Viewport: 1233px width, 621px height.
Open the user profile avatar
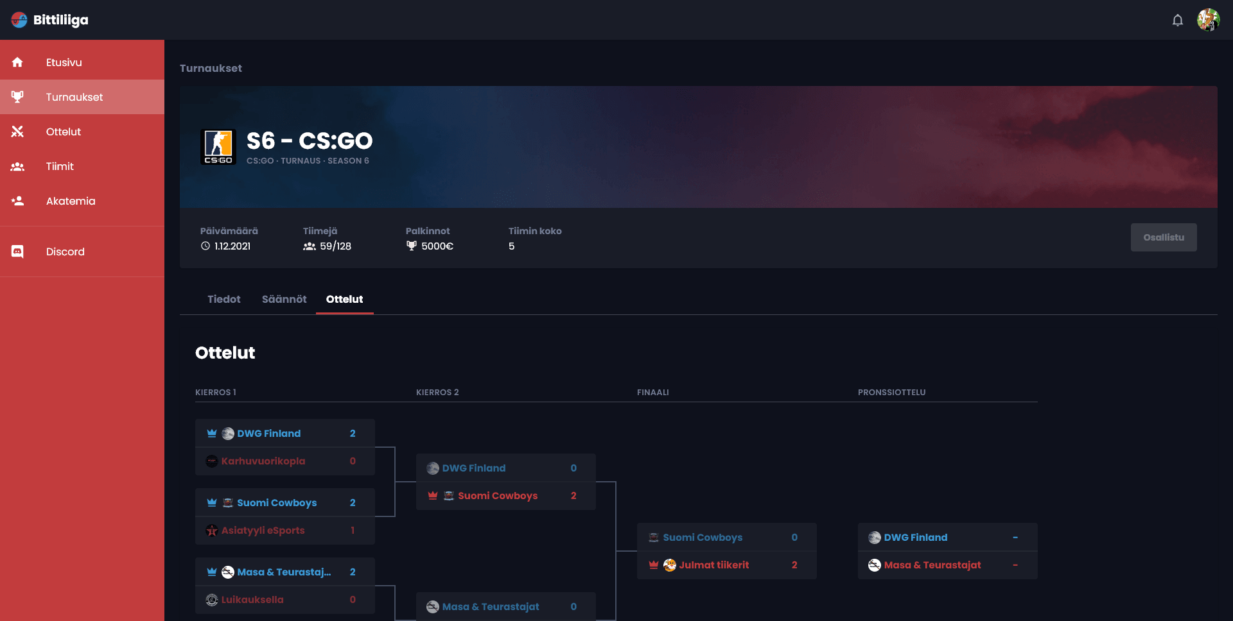1208,20
